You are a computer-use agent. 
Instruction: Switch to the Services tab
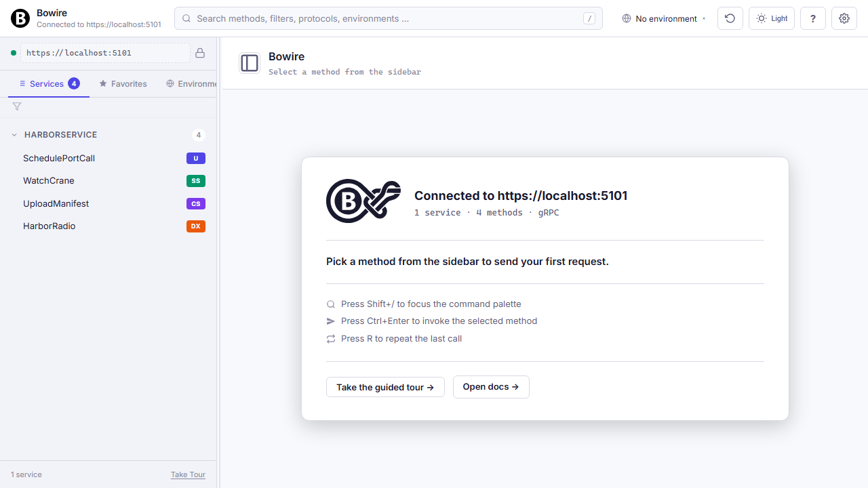[49, 83]
